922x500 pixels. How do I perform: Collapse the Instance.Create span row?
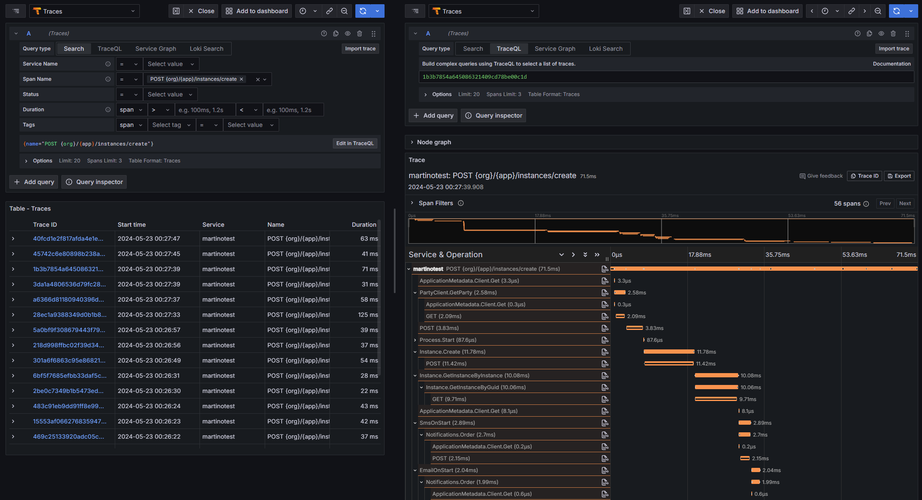pos(415,352)
